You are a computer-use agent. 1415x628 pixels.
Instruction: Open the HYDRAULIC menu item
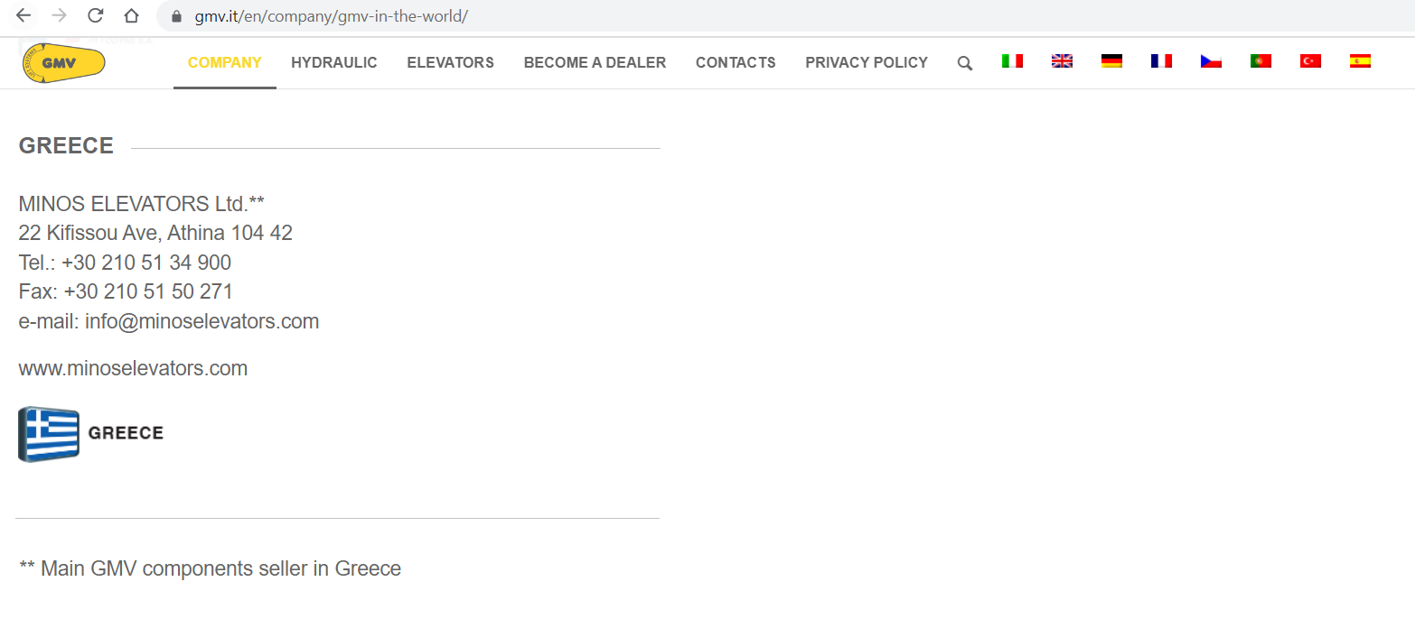tap(334, 63)
